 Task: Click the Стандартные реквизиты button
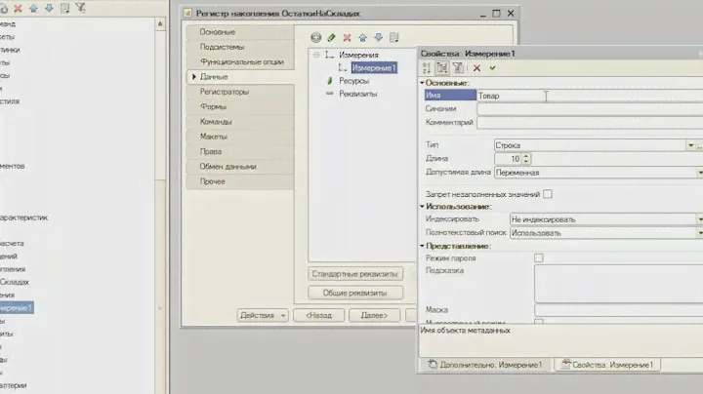355,273
